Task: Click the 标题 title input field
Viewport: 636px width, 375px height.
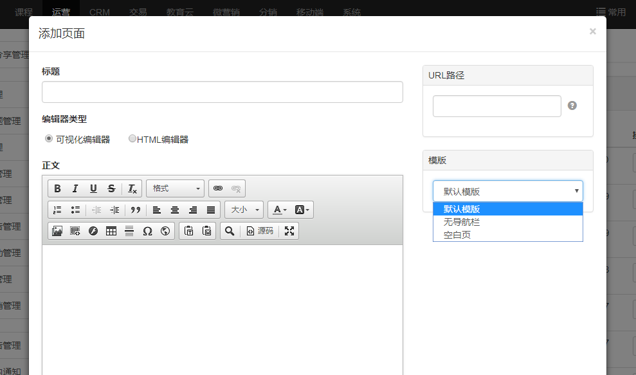Action: tap(222, 92)
